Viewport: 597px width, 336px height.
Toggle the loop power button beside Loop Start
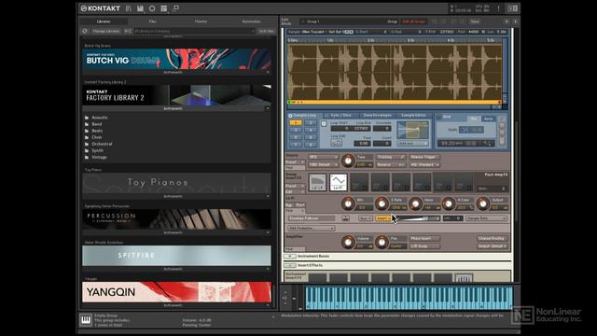[324, 124]
